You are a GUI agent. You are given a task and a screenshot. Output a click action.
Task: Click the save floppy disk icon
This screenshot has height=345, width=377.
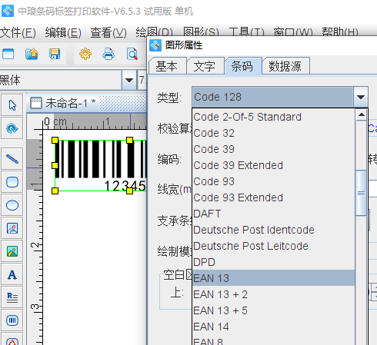(55, 54)
